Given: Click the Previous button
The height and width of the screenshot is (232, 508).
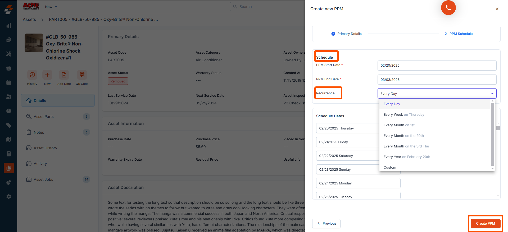Looking at the screenshot, I should [x=326, y=224].
